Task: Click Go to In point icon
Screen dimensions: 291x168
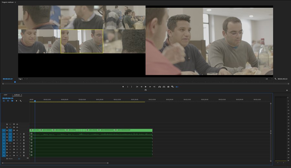Action: [137, 87]
